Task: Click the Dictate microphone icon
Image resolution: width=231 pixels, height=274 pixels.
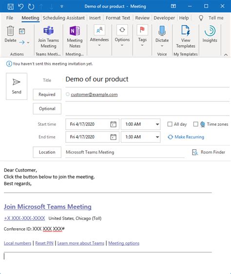Action: click(162, 31)
